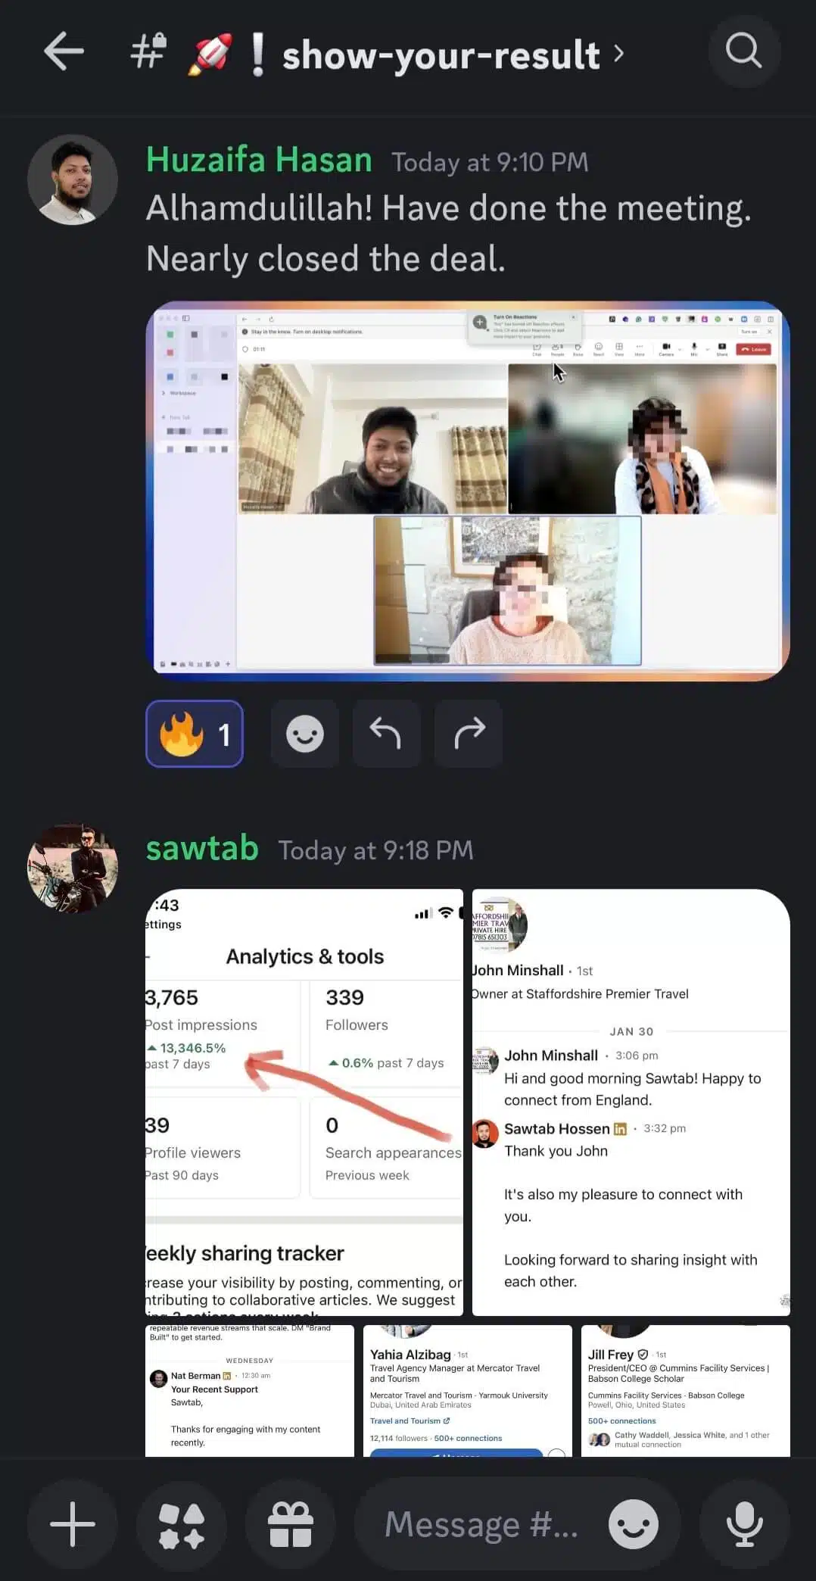This screenshot has height=1581, width=816.
Task: Open the Analytics & tools screenshot
Action: click(304, 1102)
